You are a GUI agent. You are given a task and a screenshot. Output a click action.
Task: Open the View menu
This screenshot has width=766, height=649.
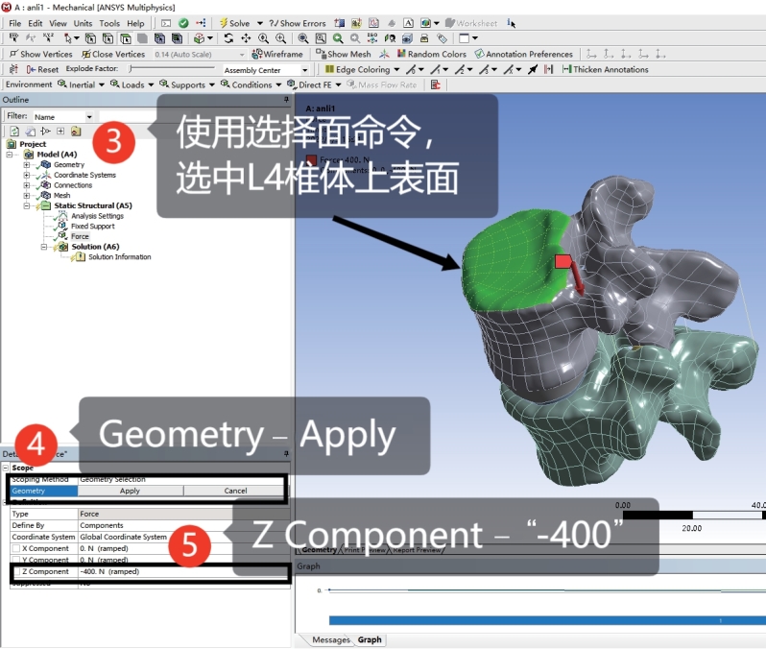(x=58, y=23)
